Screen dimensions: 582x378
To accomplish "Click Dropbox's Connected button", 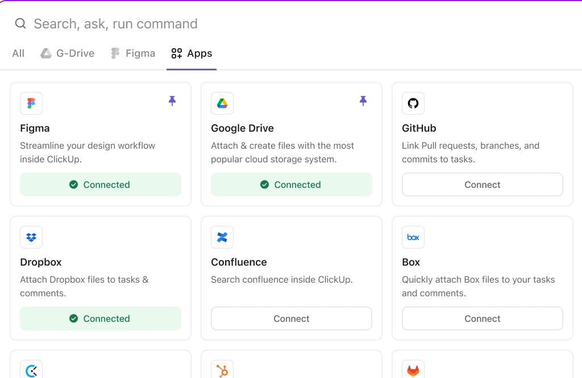I will click(101, 318).
